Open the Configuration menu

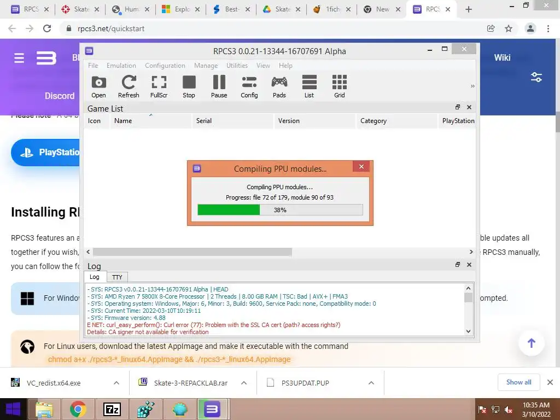[165, 66]
